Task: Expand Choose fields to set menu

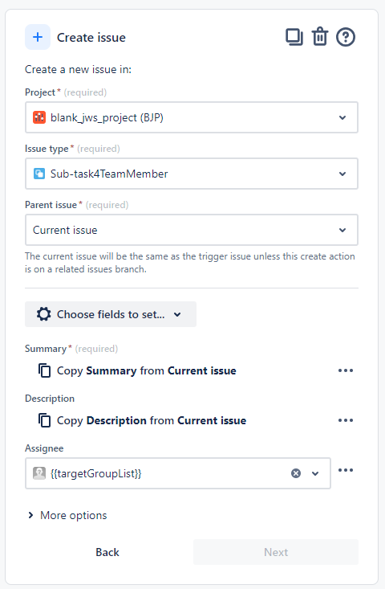Action: click(111, 314)
